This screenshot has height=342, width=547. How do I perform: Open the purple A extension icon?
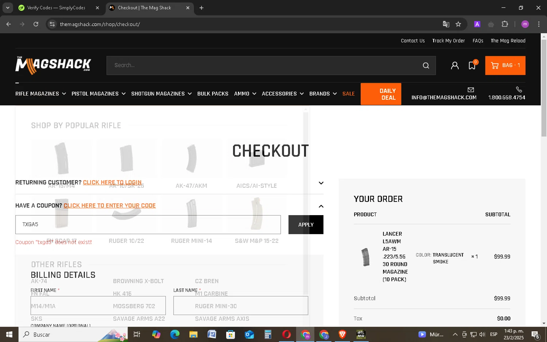tap(477, 24)
